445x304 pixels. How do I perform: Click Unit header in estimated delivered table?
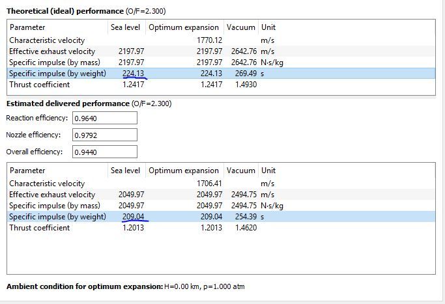pos(268,171)
